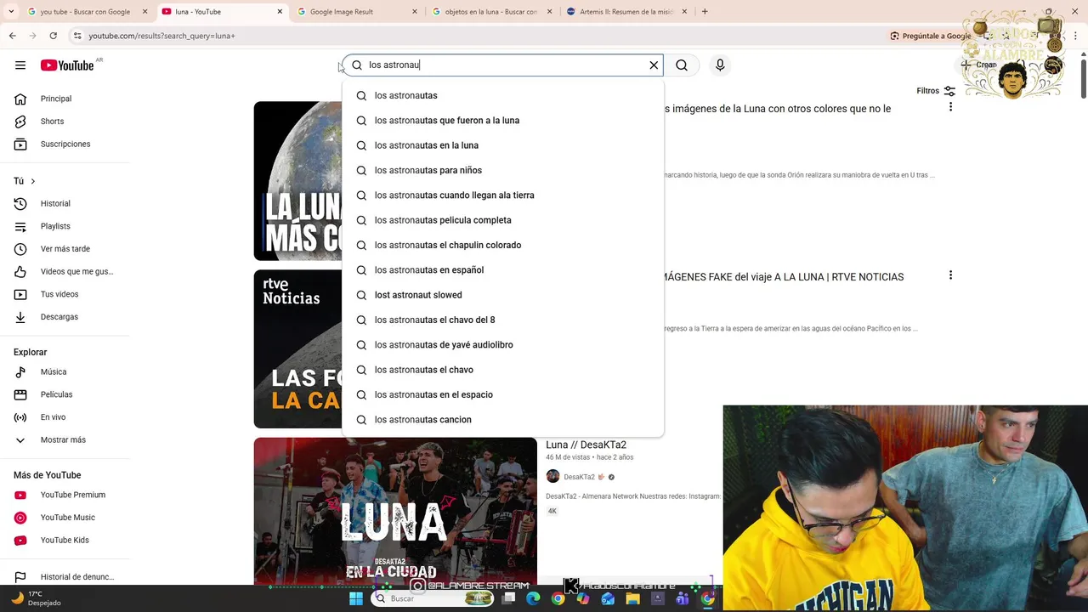Viewport: 1088px width, 612px height.
Task: Pick "los astronautas el chavo" suggestion
Action: coord(502,370)
